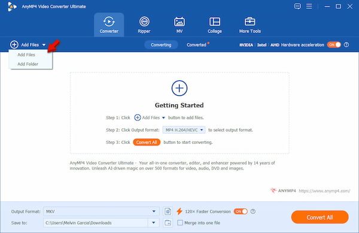The height and width of the screenshot is (233, 359).
Task: Expand the Save to folder dropdown arrow
Action: click(154, 223)
